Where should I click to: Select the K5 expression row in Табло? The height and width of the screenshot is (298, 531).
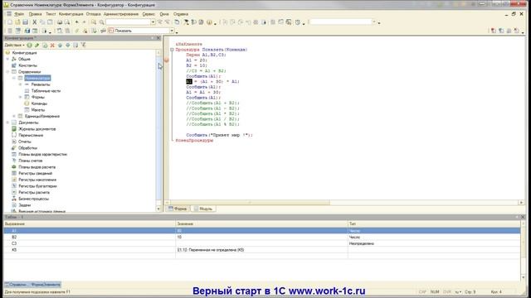[x=262, y=250]
